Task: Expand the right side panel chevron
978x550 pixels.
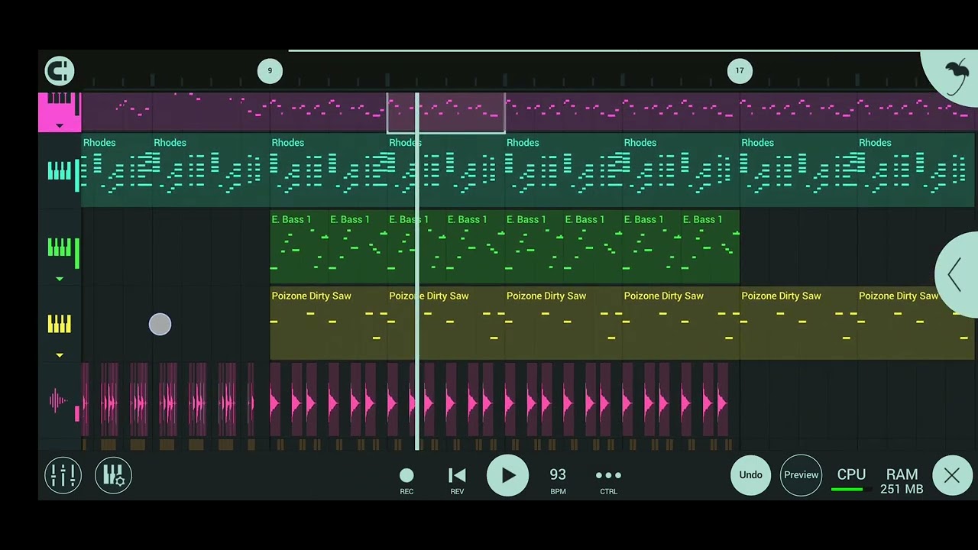Action: (x=957, y=274)
